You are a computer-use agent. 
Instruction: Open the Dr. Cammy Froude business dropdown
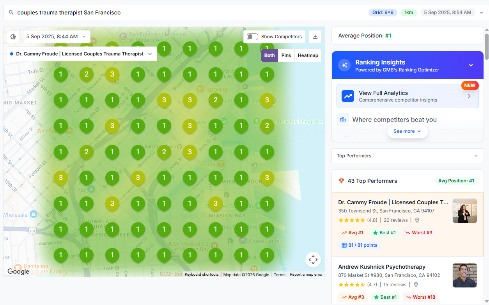click(82, 54)
